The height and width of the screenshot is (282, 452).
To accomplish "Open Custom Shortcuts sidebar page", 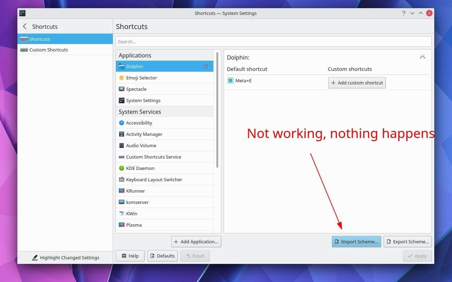I will (x=65, y=50).
